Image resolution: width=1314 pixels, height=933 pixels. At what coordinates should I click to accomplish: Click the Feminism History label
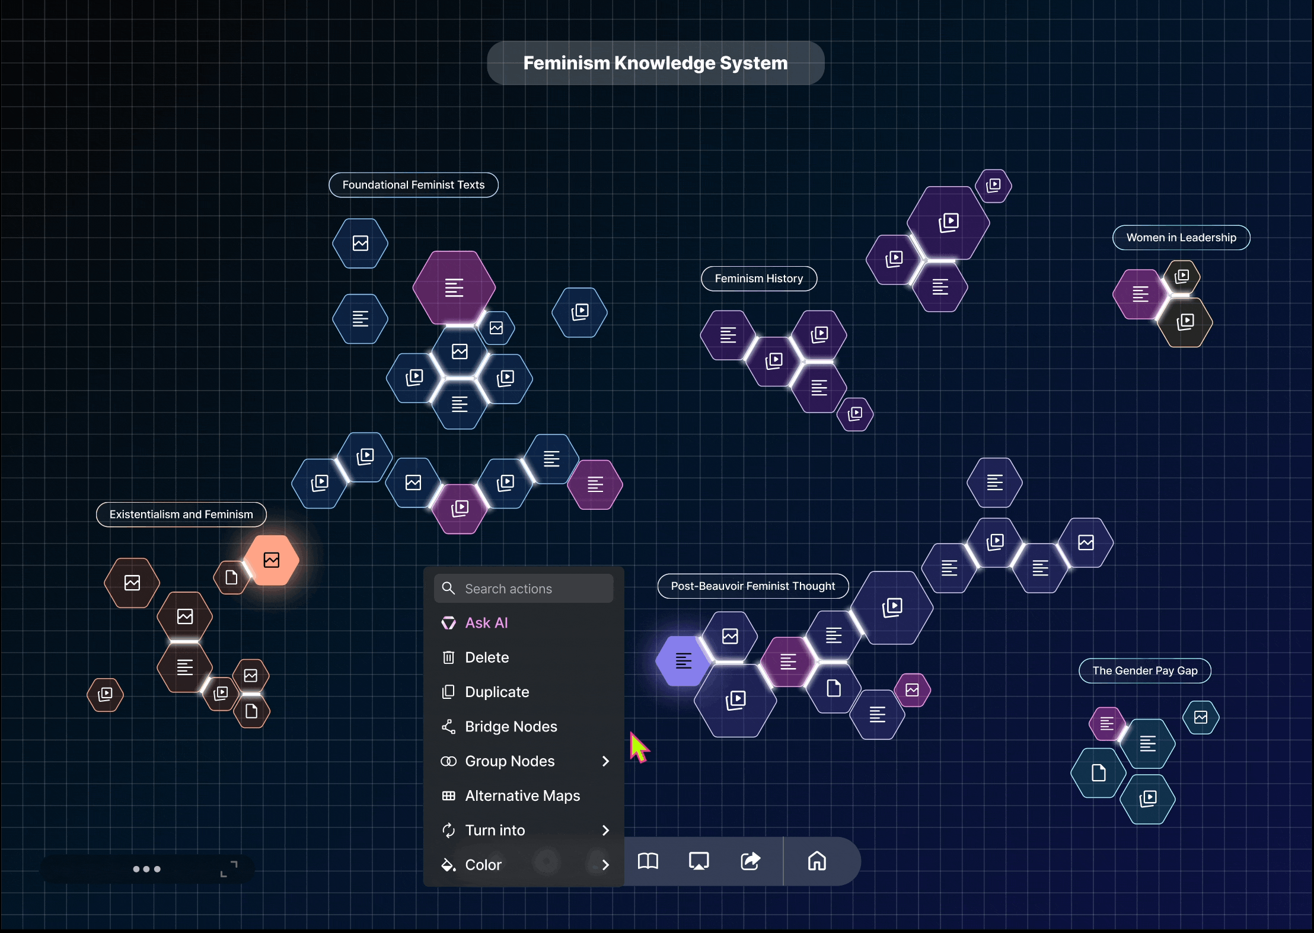(758, 279)
